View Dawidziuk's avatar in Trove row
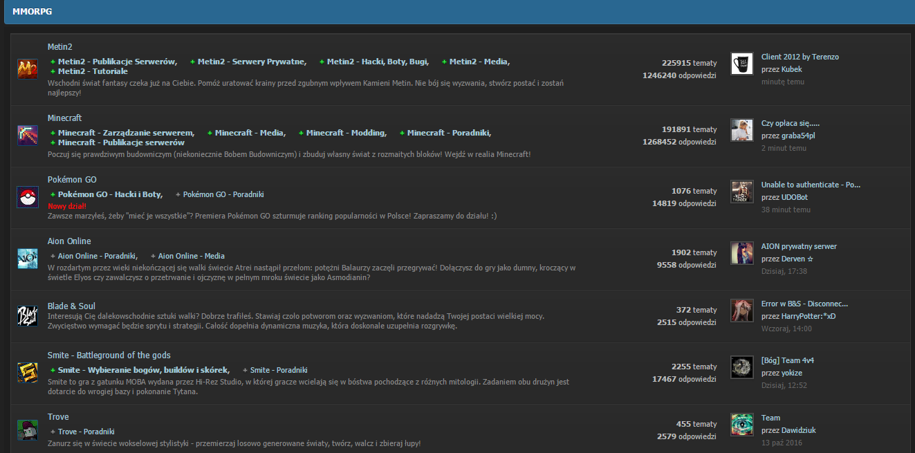 click(x=742, y=425)
